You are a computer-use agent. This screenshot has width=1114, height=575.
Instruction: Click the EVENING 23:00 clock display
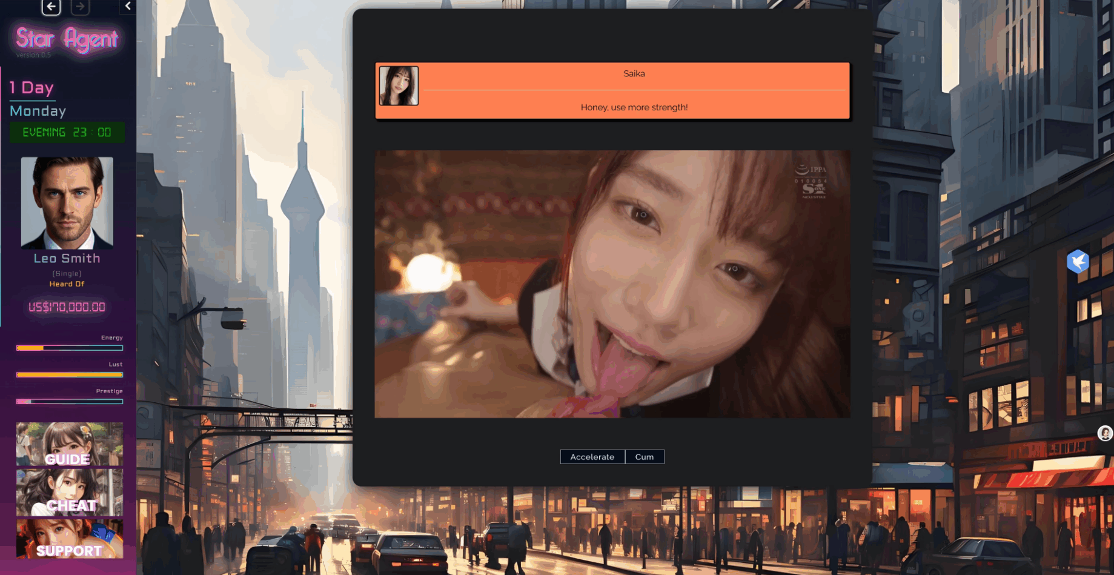[67, 132]
